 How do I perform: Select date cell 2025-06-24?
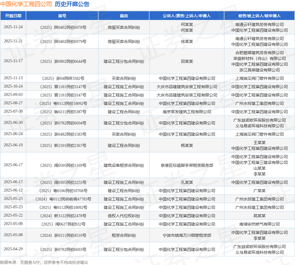click(13, 134)
